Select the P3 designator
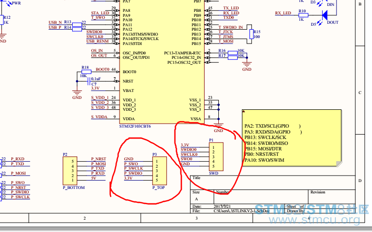 pos(155,154)
